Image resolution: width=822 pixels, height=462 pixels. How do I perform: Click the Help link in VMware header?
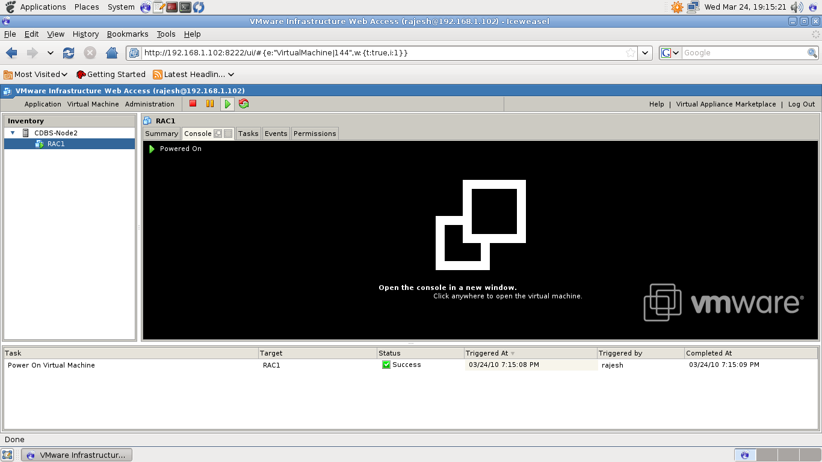[657, 104]
